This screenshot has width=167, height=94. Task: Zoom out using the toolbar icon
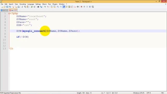pyautogui.click(x=48, y=7)
